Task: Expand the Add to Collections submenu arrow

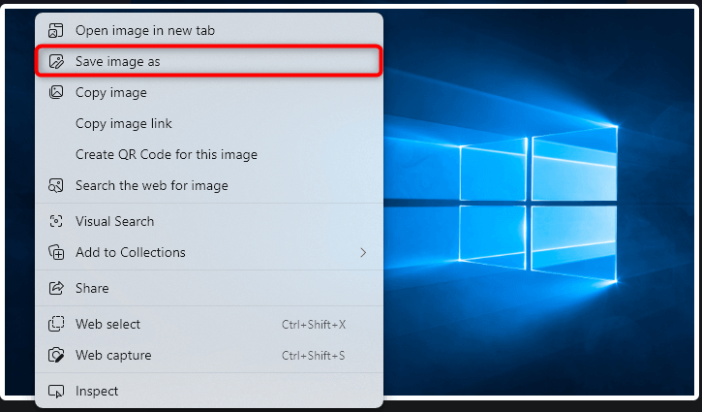Action: point(363,253)
